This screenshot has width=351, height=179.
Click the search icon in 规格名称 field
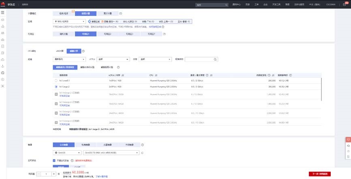point(215,59)
